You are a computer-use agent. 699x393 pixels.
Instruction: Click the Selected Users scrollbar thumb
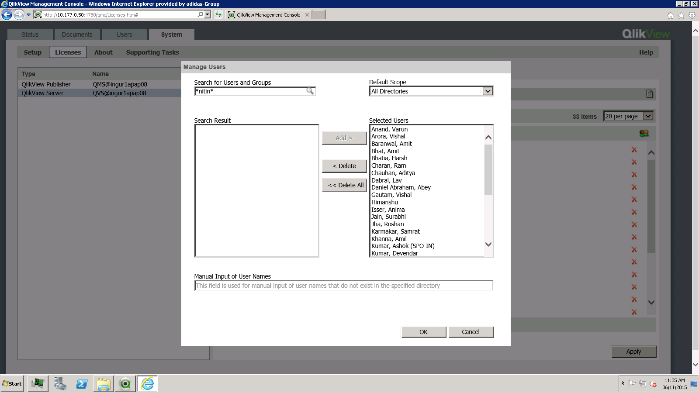[488, 169]
